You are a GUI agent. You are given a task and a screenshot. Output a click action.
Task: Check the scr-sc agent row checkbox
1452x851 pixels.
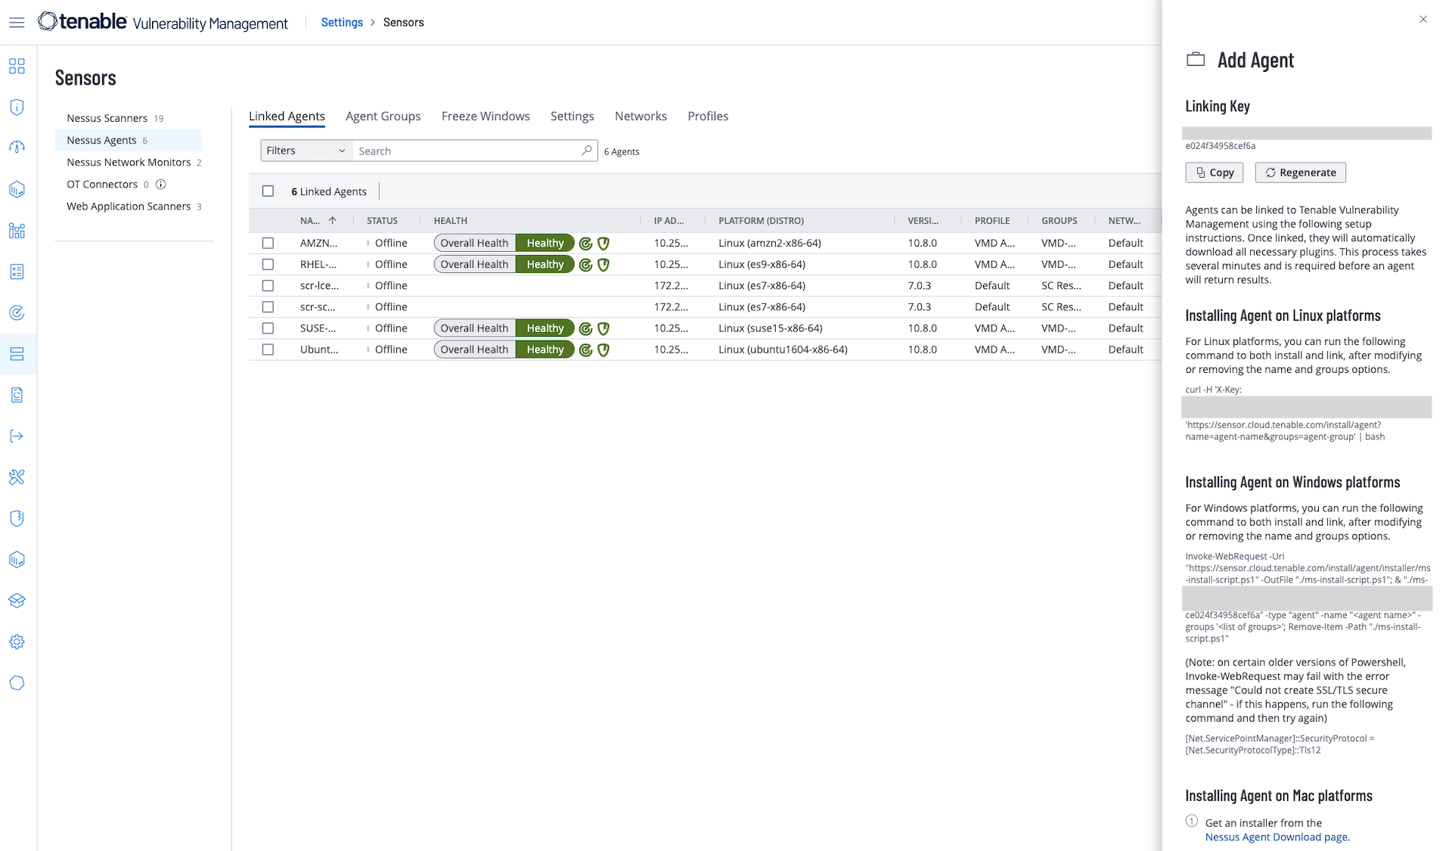268,306
